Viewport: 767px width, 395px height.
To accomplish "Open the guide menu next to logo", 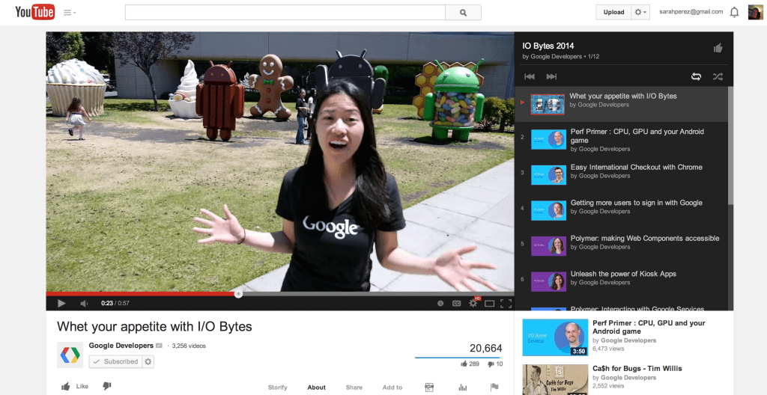I will pyautogui.click(x=70, y=12).
